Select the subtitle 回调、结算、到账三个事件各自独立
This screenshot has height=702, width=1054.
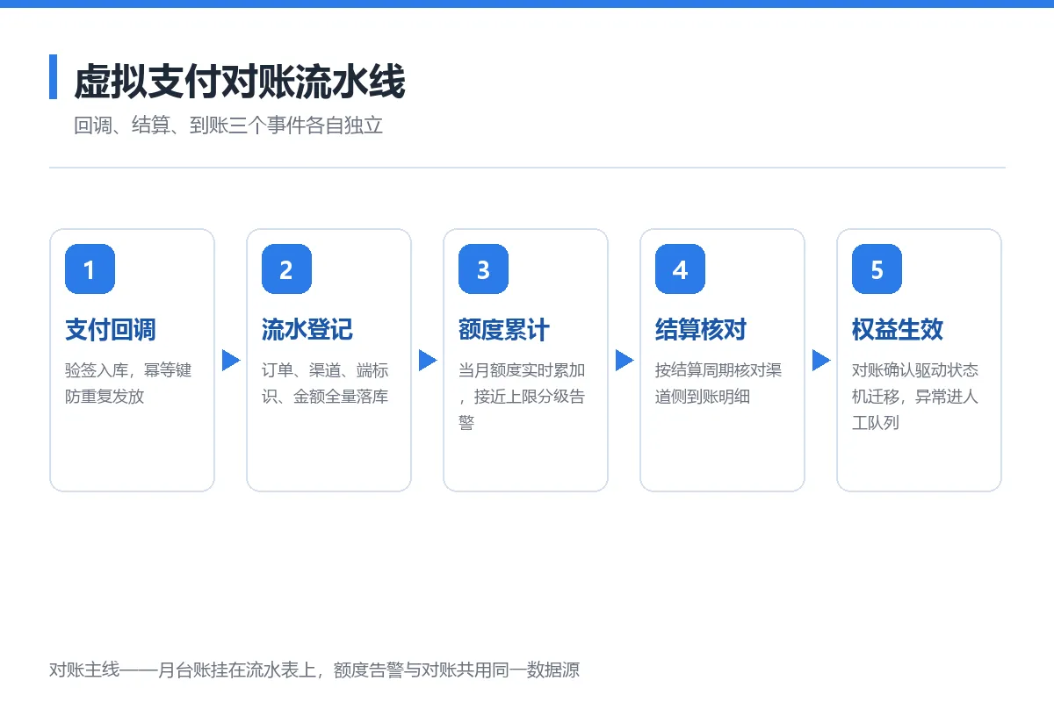click(x=228, y=125)
